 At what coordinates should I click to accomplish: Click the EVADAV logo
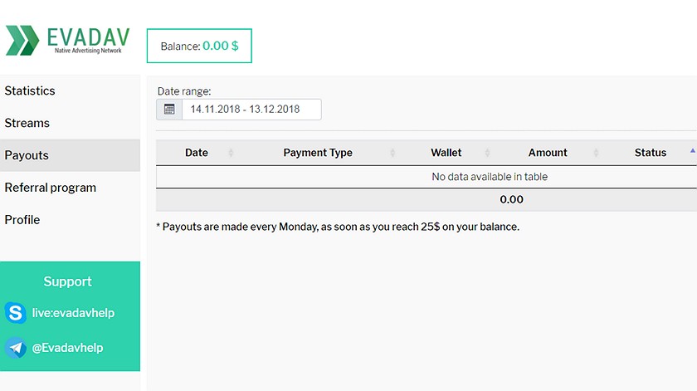point(67,41)
